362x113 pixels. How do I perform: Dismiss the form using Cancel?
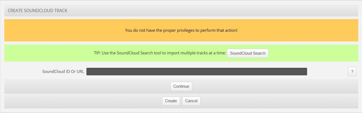point(191,101)
